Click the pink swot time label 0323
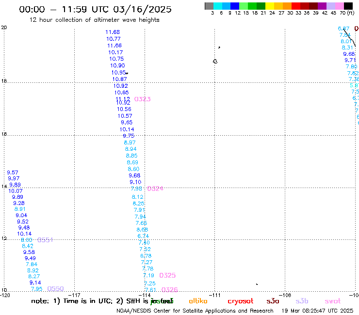359x315 pixels. (x=143, y=99)
